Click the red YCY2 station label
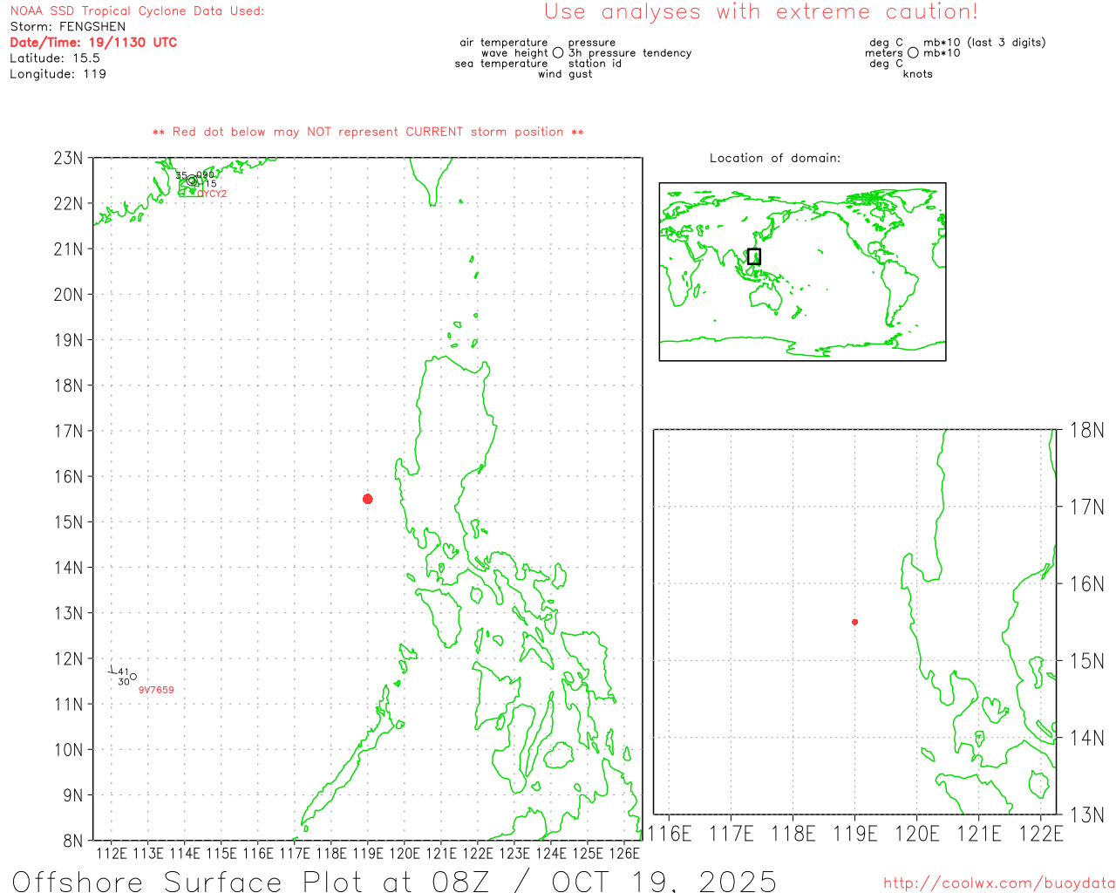Screen dimensions: 1116x893 212,194
